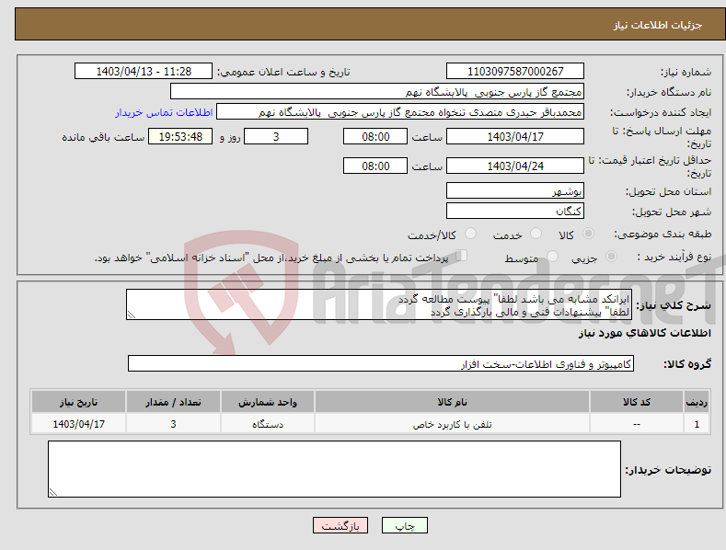
Task: Click the quantity cell 3 in items table
Action: (173, 424)
